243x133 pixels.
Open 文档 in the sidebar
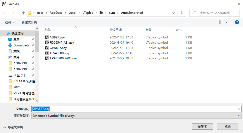(x=16, y=51)
